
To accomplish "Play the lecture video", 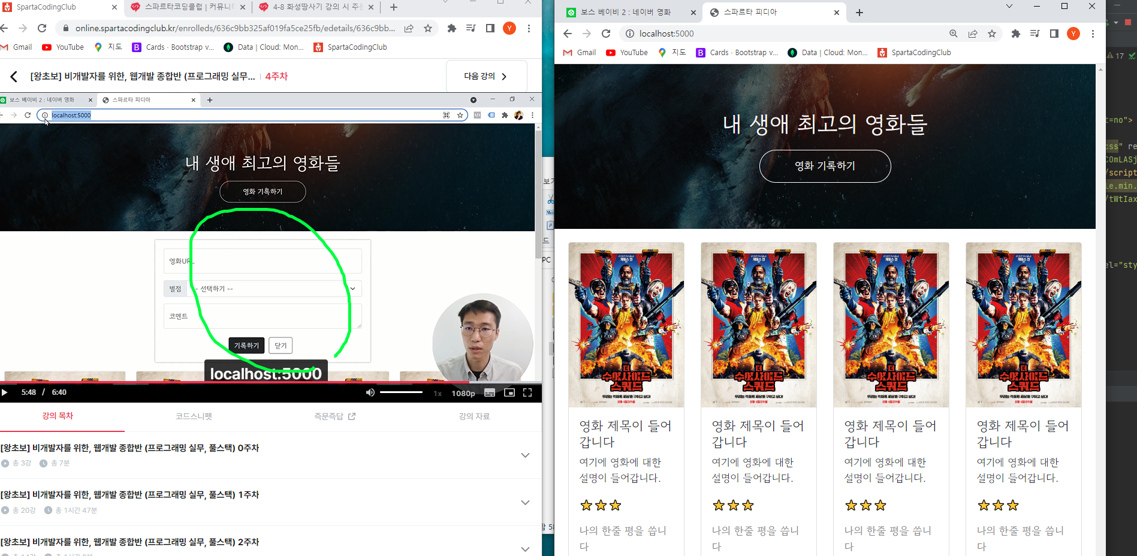I will (5, 392).
